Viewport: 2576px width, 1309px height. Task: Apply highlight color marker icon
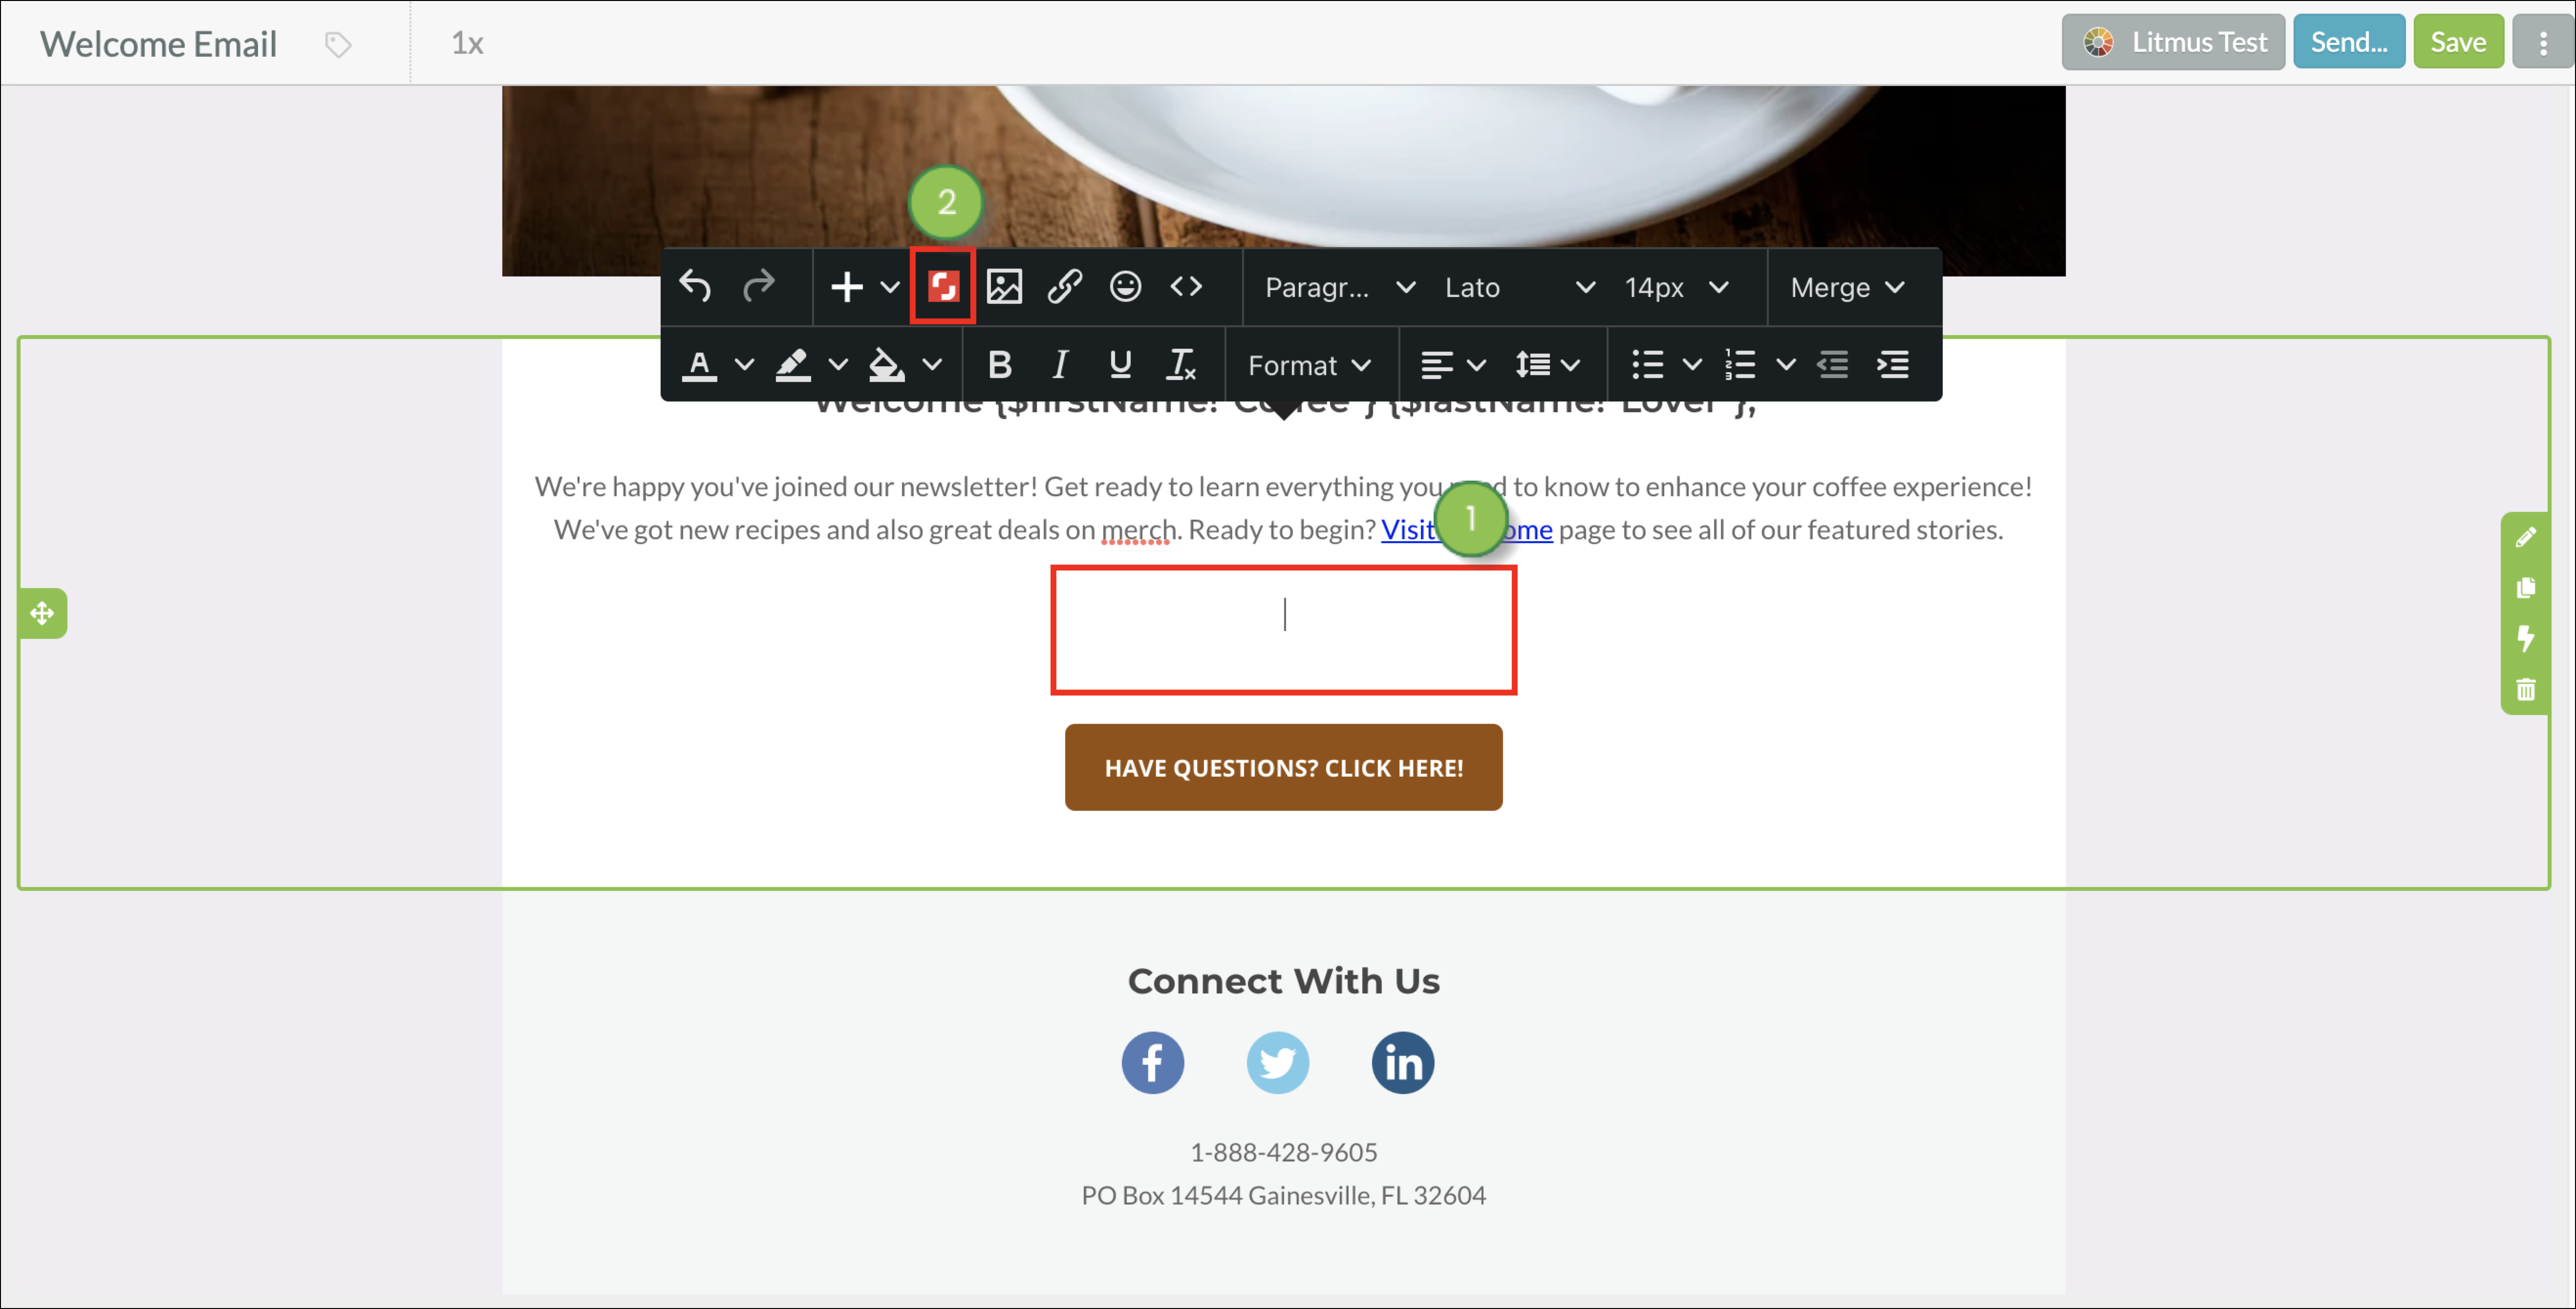pos(793,365)
